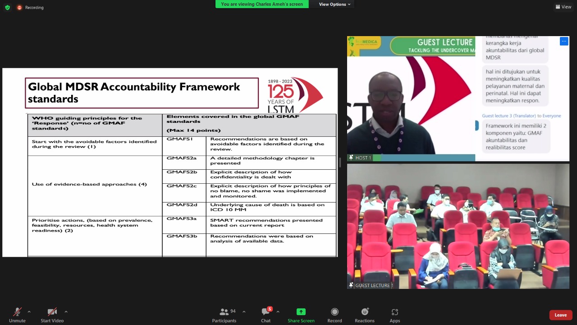Expand video options arrow beside Start Video
Image resolution: width=577 pixels, height=325 pixels.
(x=66, y=311)
